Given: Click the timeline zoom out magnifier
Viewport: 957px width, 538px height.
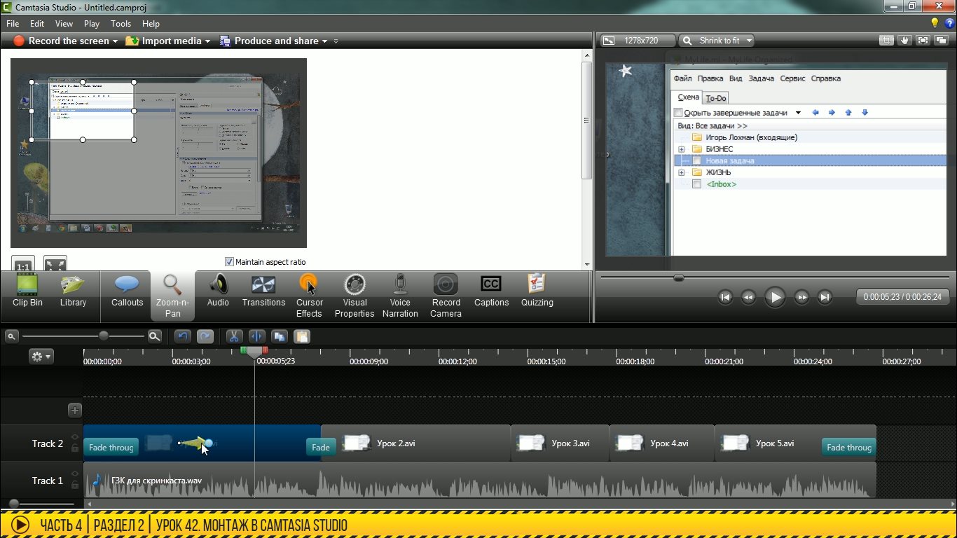Looking at the screenshot, I should point(11,336).
